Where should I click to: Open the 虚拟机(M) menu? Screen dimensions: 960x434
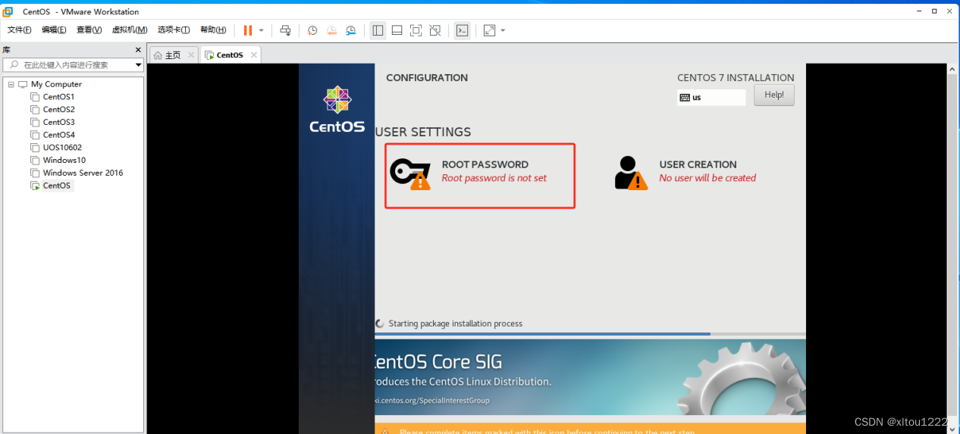point(130,30)
